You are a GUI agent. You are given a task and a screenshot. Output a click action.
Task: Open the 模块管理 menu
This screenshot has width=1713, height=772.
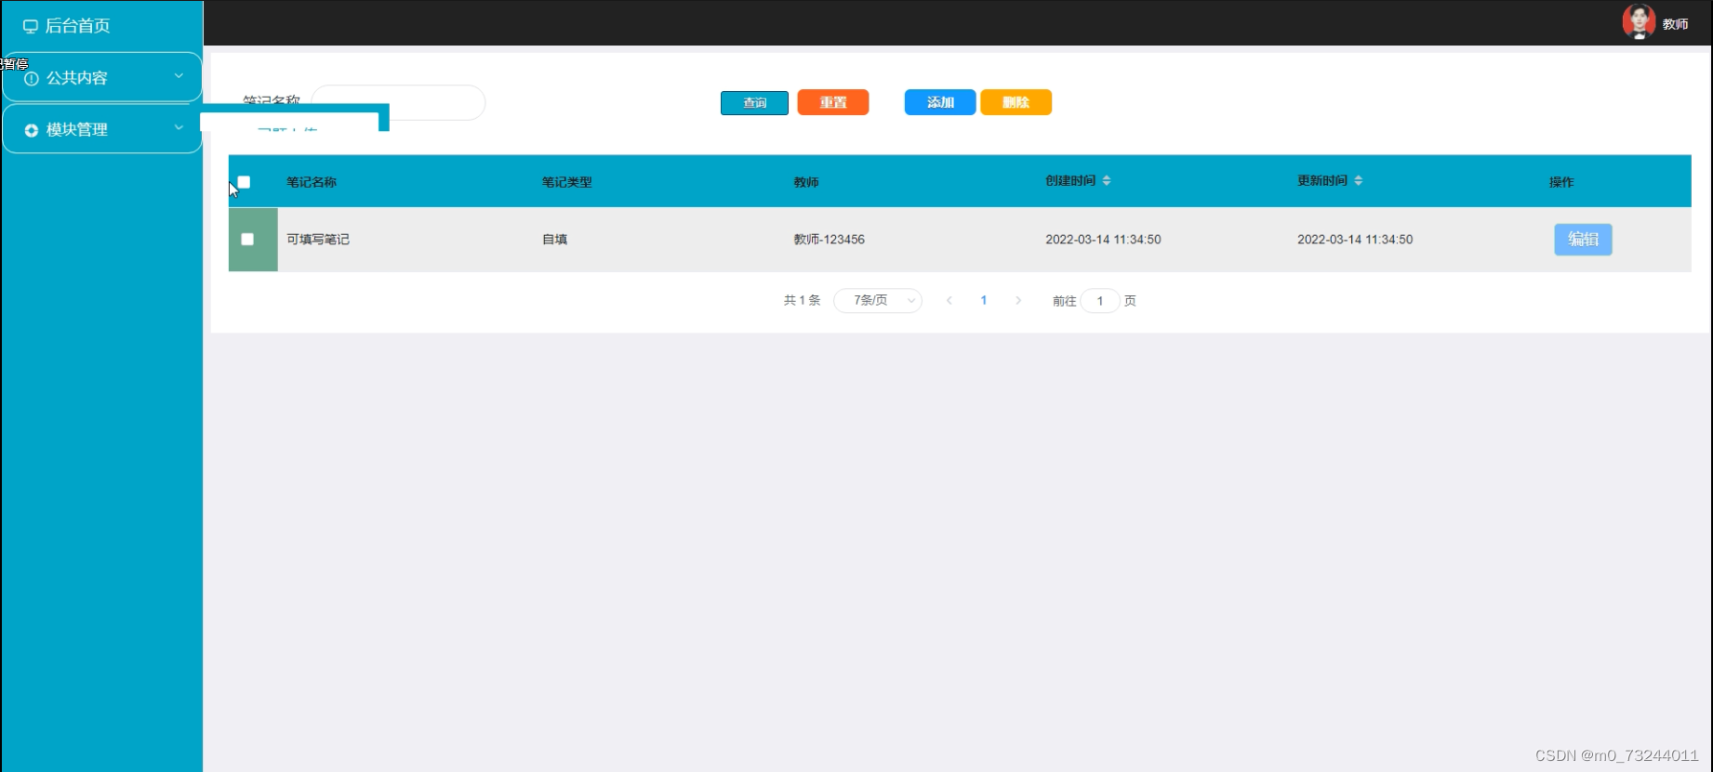[x=102, y=128]
